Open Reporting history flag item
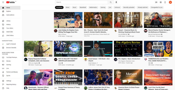 (x=10, y=85)
